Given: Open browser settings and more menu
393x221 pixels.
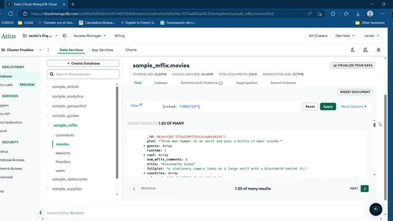Looking at the screenshot, I should (x=382, y=14).
